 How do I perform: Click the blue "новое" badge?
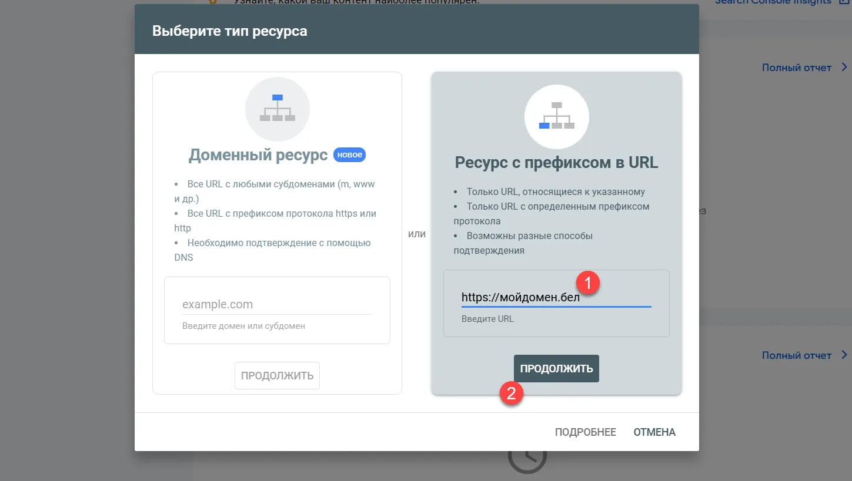pyautogui.click(x=349, y=154)
